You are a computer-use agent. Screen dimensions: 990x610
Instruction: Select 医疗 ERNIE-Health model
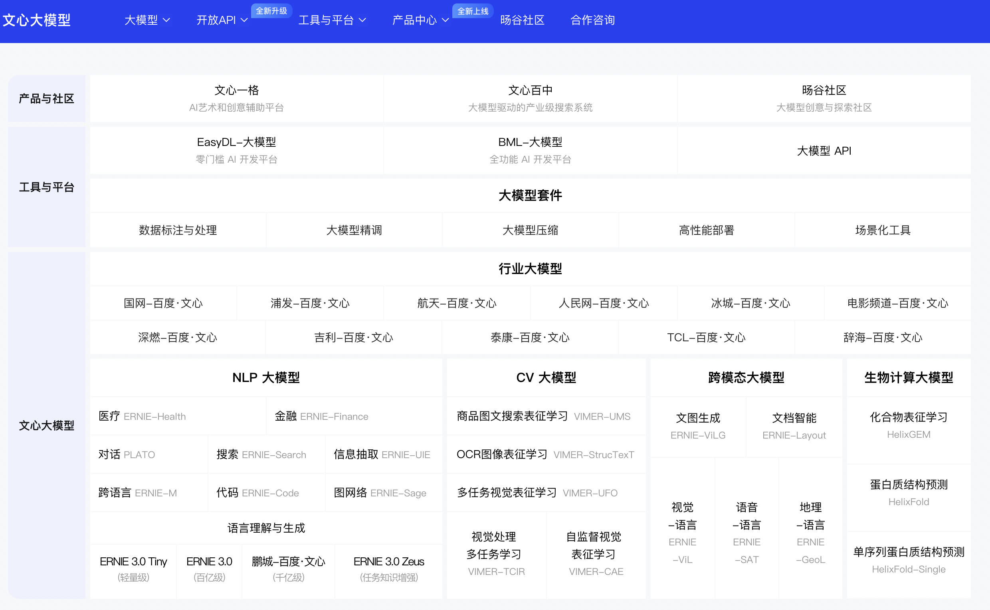pos(178,416)
